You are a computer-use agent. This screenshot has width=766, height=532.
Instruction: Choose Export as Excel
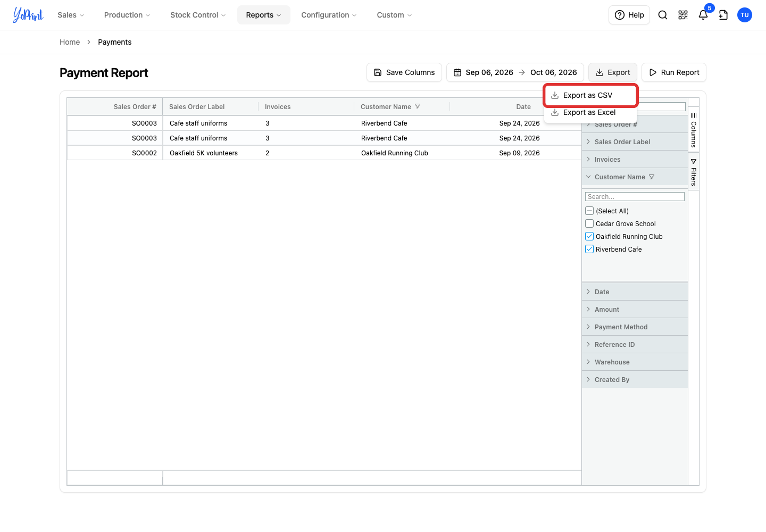(590, 112)
